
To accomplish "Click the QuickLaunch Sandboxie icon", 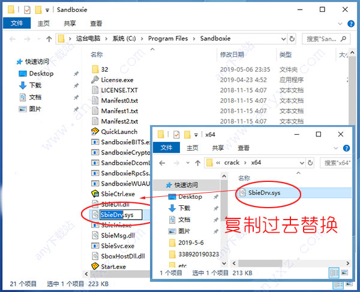I will point(95,132).
